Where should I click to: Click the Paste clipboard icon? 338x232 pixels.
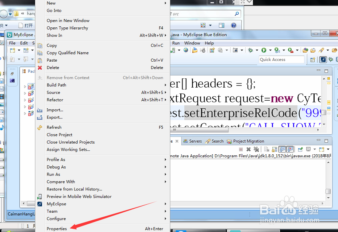click(40, 60)
